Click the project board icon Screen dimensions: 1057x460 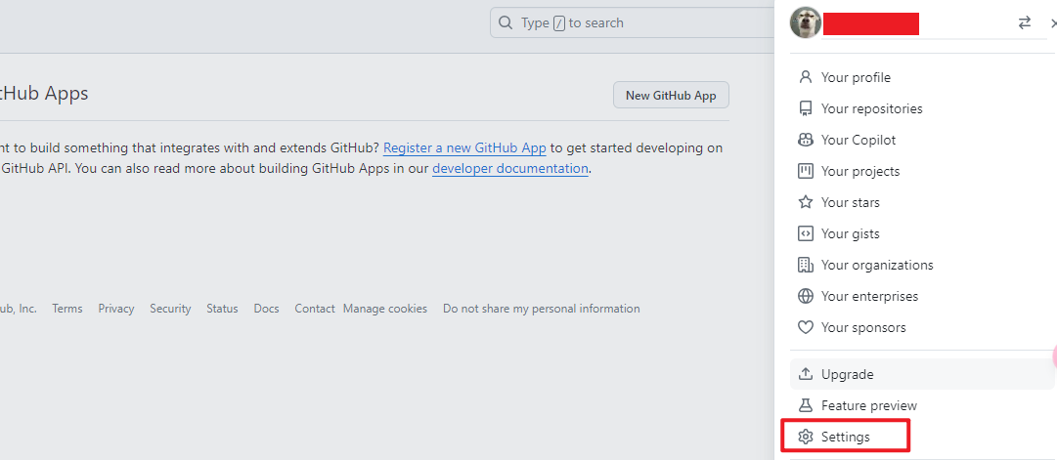(x=806, y=171)
